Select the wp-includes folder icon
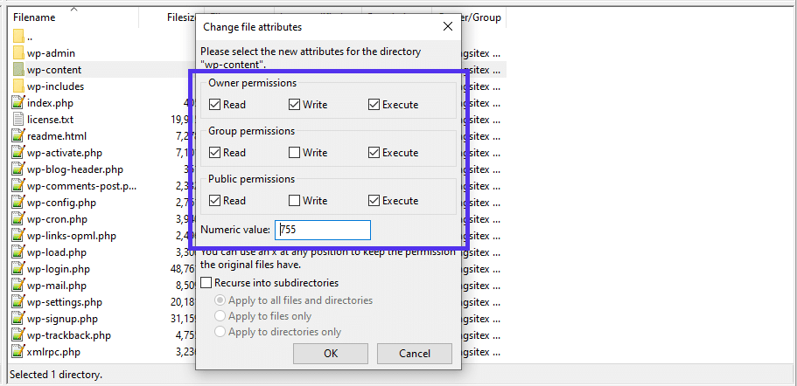The width and height of the screenshot is (797, 386). 18,86
